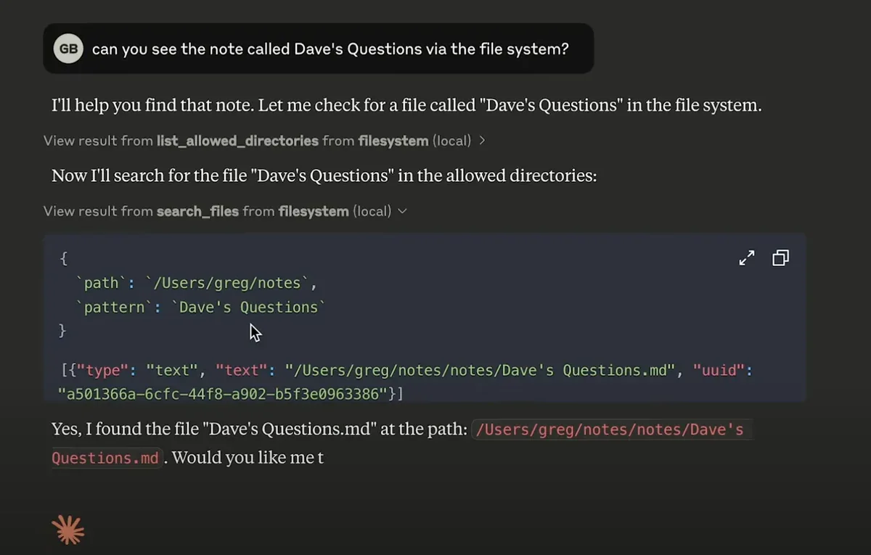
Task: Expand the list_allowed_directories result chevron
Action: (x=482, y=141)
